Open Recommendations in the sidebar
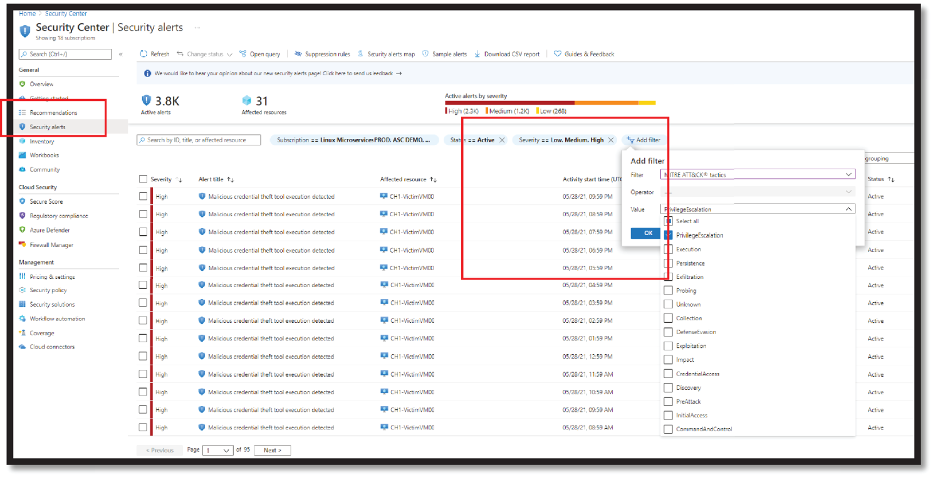This screenshot has width=933, height=477. (53, 113)
